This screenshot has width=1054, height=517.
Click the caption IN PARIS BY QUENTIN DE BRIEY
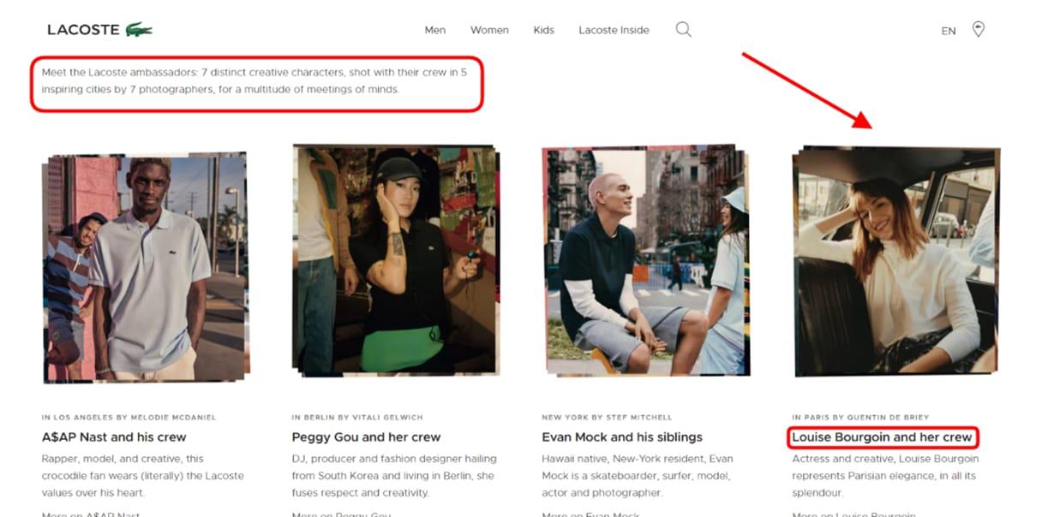[860, 418]
